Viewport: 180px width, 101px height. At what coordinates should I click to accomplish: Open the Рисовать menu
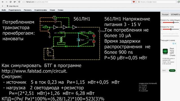tap(28, 10)
